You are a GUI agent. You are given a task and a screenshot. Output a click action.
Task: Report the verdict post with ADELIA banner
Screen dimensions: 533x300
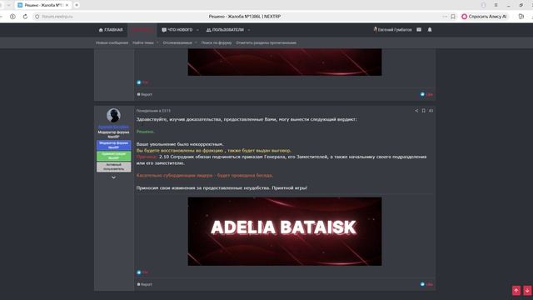[144, 284]
